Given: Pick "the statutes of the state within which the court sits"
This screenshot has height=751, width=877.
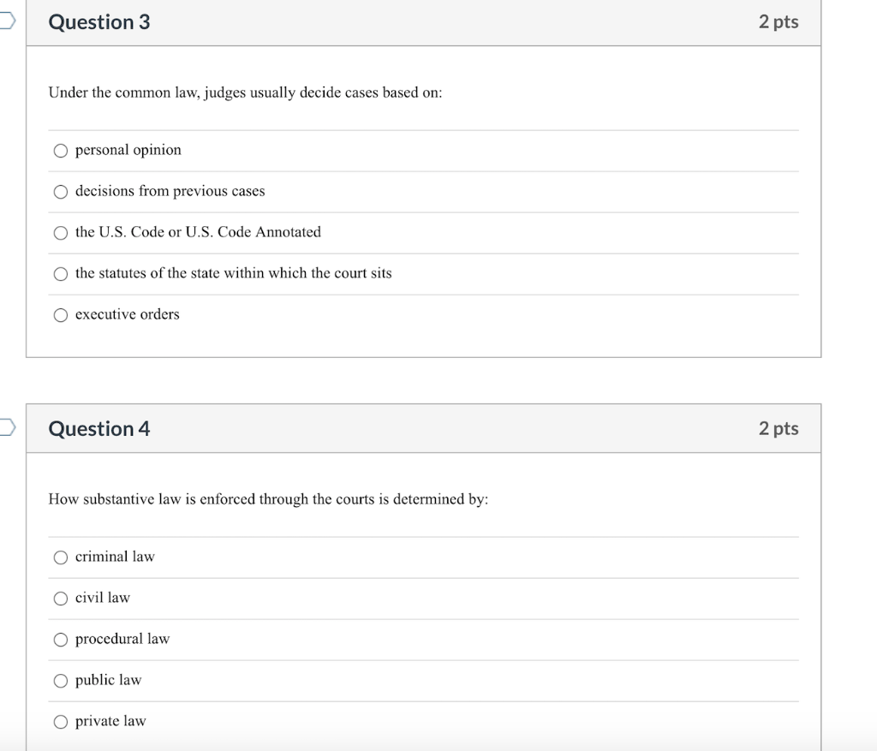Looking at the screenshot, I should [x=61, y=273].
